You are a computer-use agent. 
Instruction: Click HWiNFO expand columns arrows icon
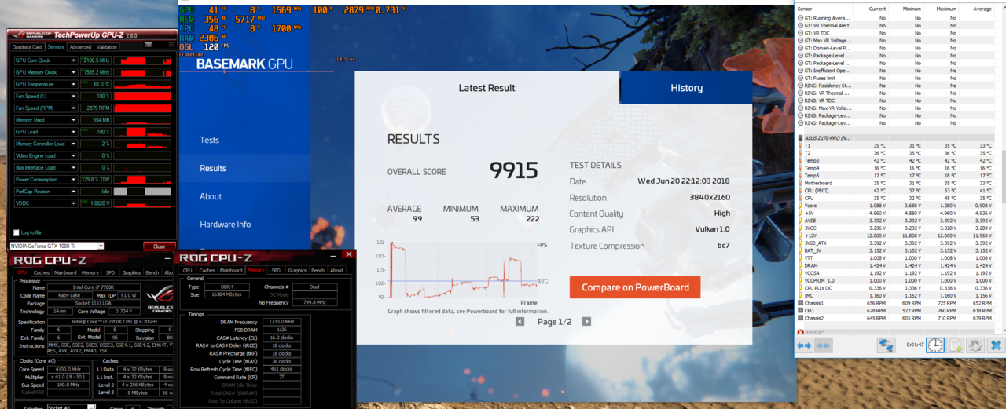pos(804,345)
